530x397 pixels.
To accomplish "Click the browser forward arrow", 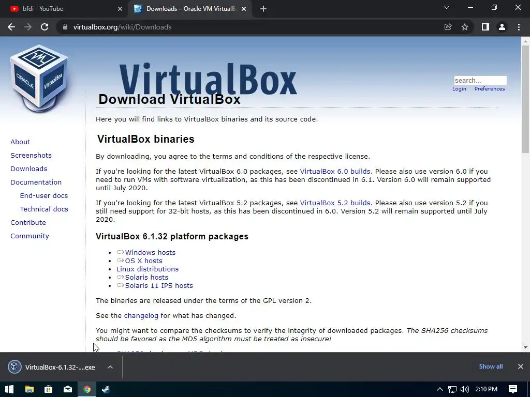I will (x=28, y=27).
